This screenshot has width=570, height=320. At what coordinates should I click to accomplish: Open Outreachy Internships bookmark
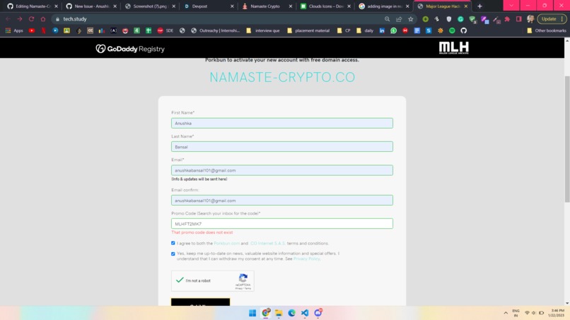pos(216,30)
